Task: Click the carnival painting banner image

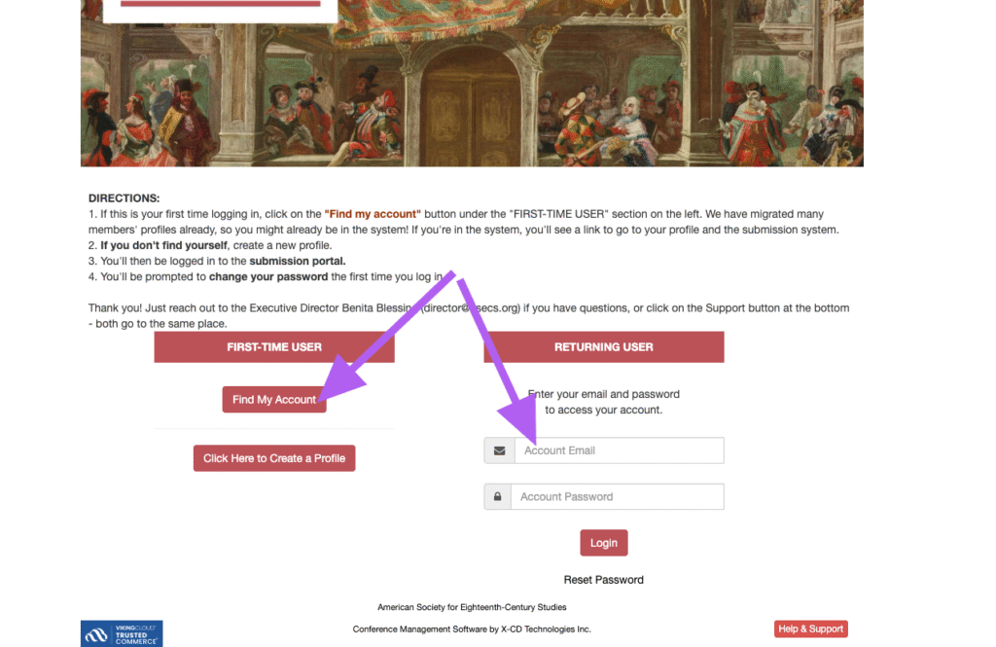Action: 472,84
